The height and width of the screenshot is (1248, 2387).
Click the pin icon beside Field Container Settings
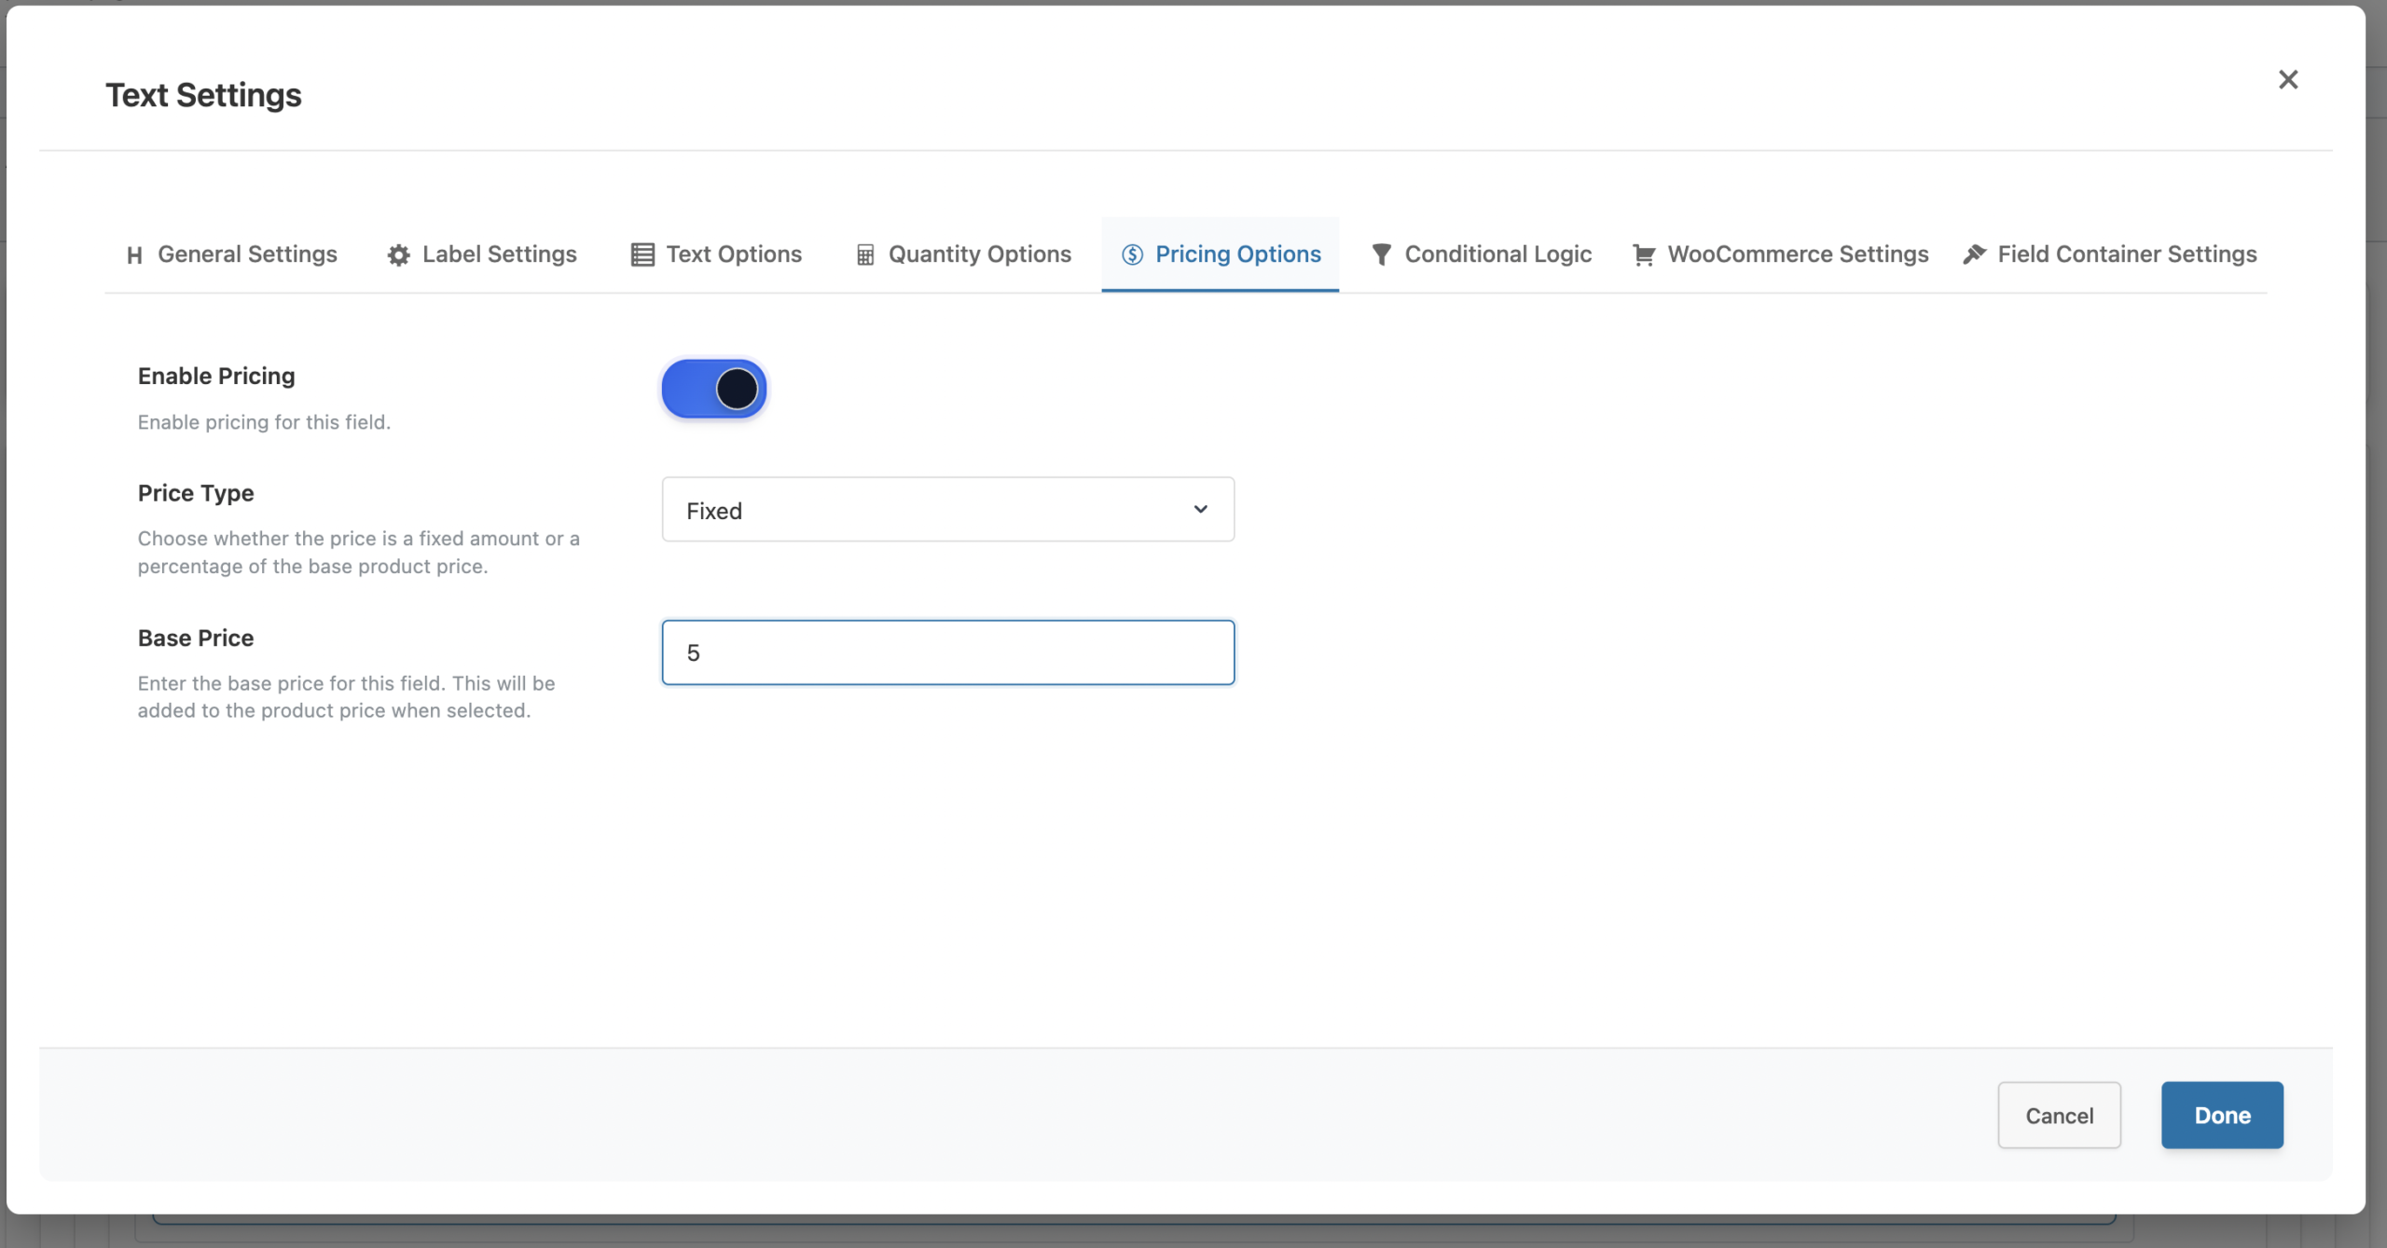pos(1974,254)
